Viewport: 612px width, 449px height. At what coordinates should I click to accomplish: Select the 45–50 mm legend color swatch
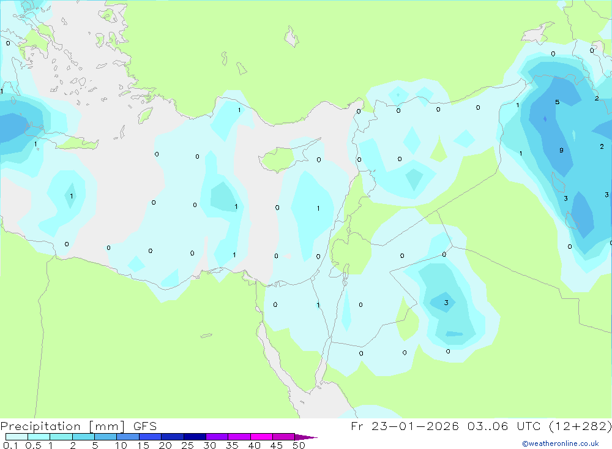pos(283,437)
